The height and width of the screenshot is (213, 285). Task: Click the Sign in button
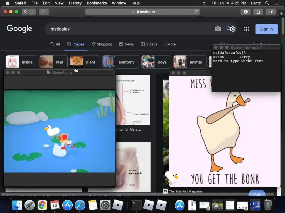(x=266, y=29)
